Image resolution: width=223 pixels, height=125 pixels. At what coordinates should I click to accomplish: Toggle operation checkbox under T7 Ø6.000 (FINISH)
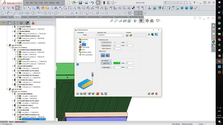pos(18,34)
